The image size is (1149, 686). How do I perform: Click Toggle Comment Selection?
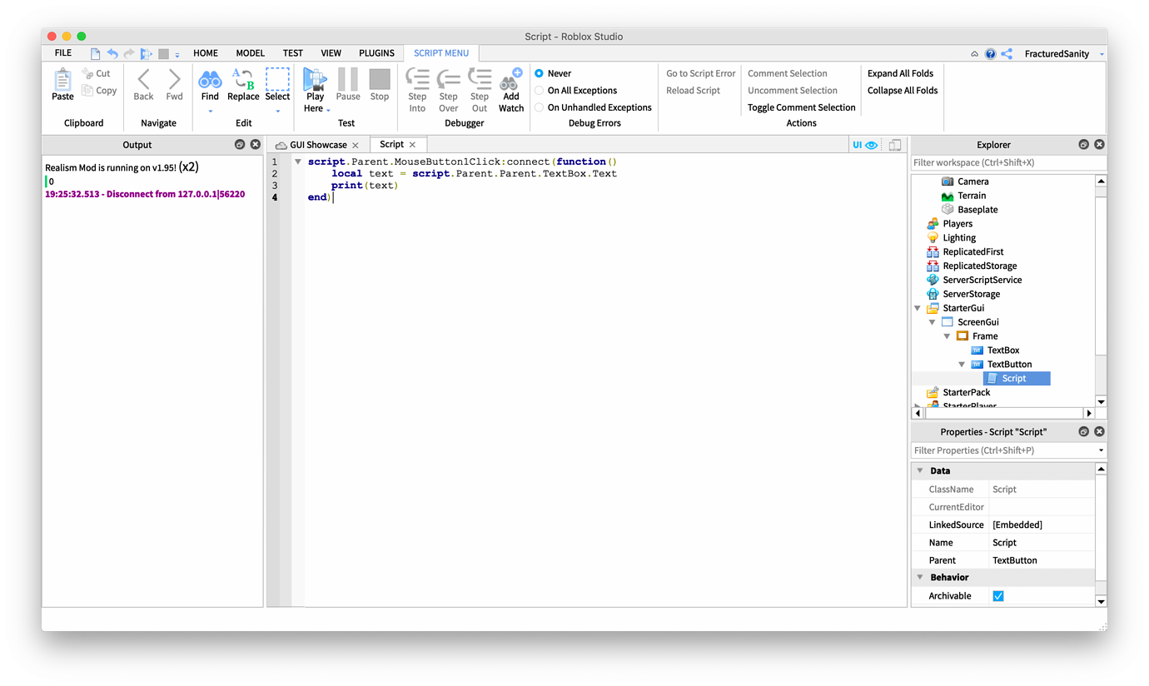click(x=800, y=107)
